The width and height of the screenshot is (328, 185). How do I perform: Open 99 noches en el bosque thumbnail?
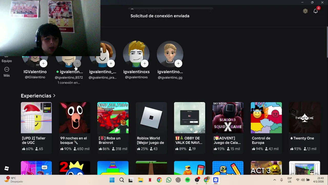(75, 118)
